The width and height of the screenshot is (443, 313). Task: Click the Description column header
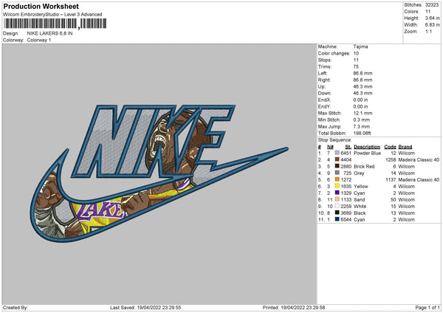click(367, 147)
